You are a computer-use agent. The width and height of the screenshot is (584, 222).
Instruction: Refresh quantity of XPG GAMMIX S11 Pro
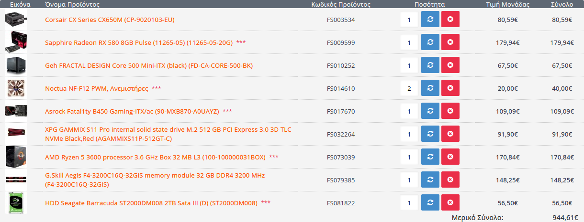coord(430,134)
